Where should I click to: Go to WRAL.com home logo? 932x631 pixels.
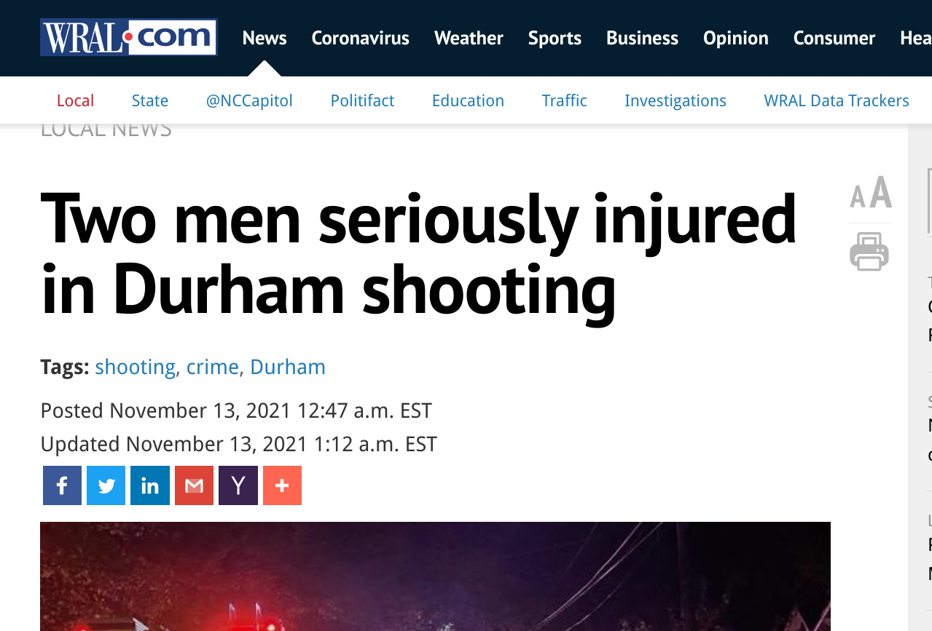pyautogui.click(x=129, y=37)
